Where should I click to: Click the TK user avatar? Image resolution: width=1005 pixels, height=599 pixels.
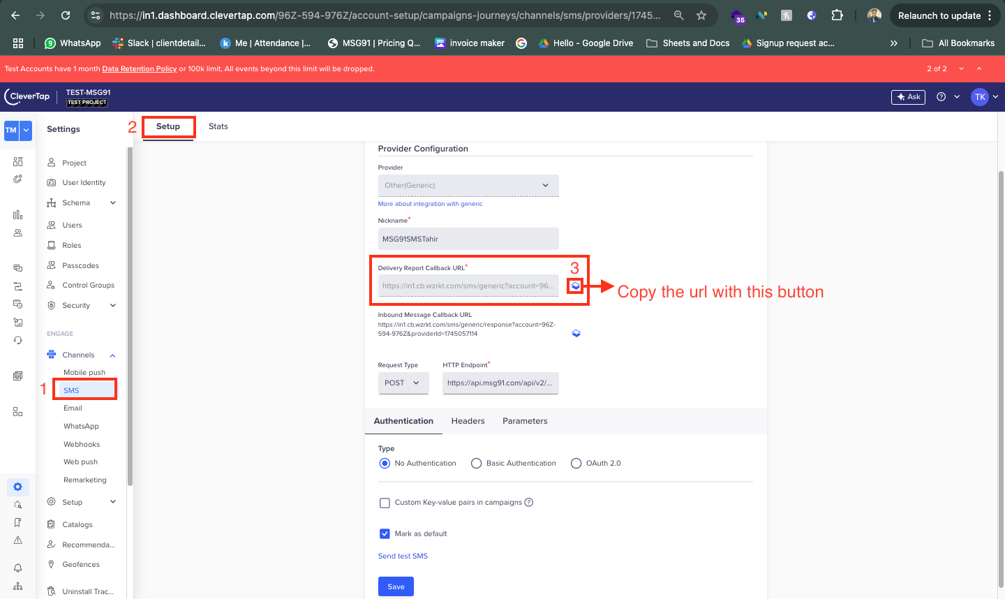[980, 97]
